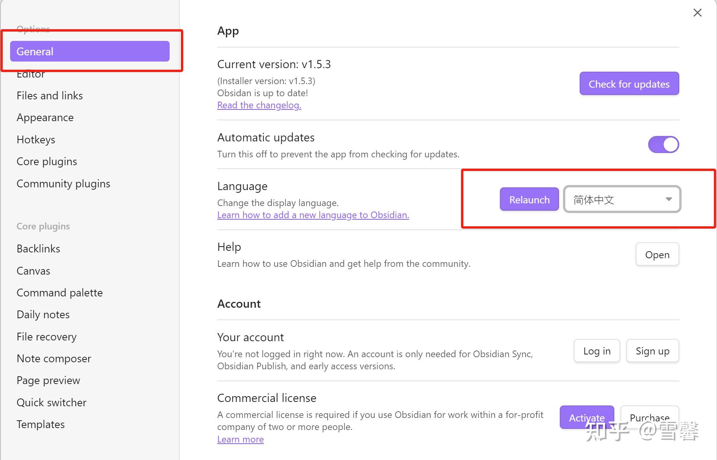Open the Learn more link
This screenshot has width=717, height=460.
point(240,439)
